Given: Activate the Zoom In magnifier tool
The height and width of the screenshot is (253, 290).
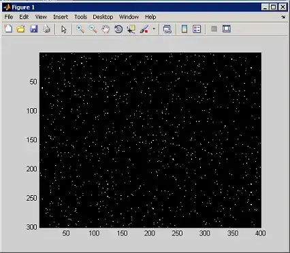Looking at the screenshot, I should point(80,29).
